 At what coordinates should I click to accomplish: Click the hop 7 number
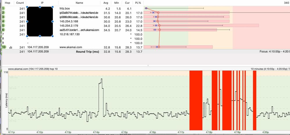(x=3, y=34)
